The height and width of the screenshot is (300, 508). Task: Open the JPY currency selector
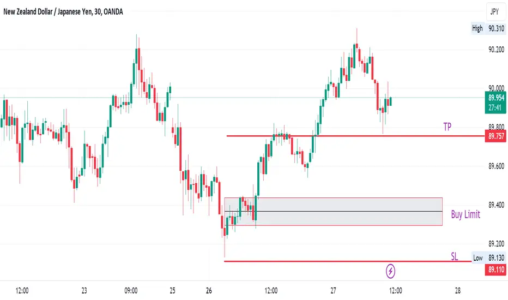coord(495,11)
